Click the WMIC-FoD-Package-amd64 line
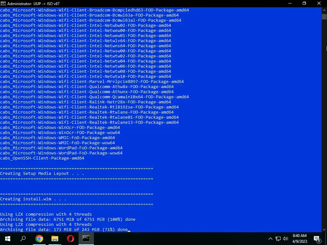 (x=57, y=138)
